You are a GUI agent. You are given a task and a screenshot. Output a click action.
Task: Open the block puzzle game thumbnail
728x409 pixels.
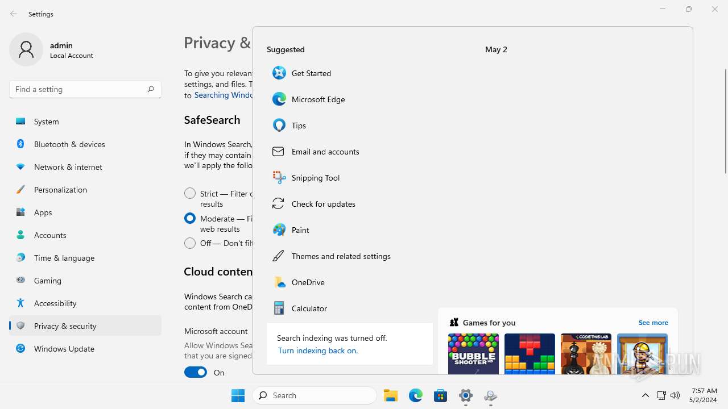coord(530,354)
